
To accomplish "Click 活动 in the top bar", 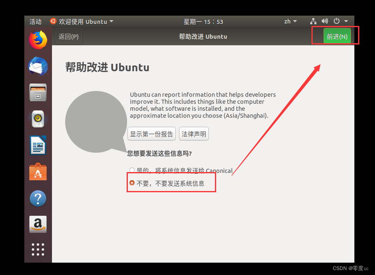I will (35, 21).
